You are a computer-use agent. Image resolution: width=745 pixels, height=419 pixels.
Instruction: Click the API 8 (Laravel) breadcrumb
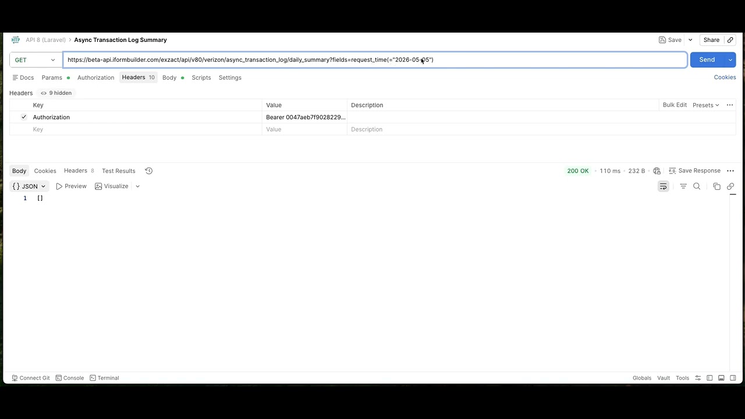[x=45, y=40]
